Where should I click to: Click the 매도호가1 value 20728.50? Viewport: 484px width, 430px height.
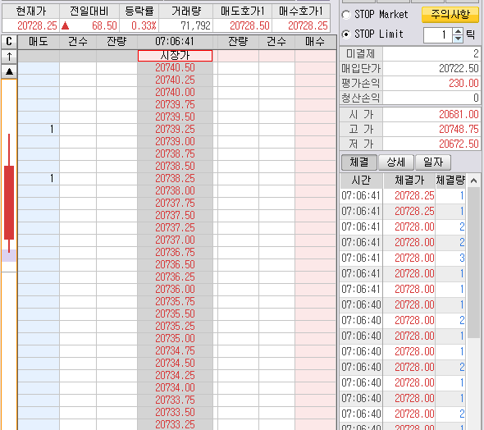[249, 25]
